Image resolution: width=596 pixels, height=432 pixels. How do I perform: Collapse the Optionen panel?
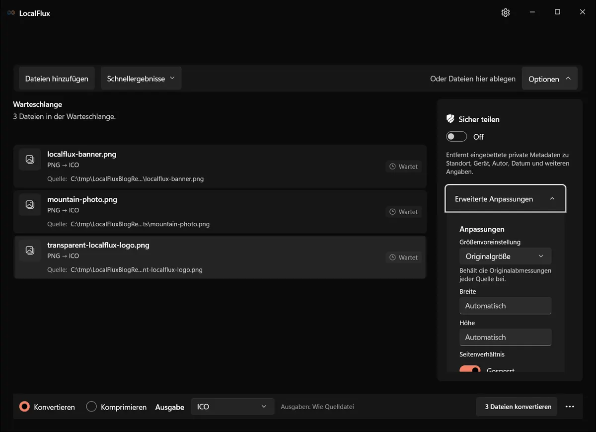(550, 79)
